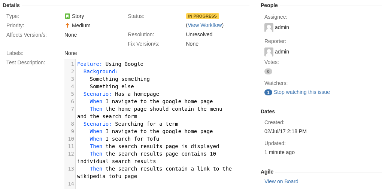385x193 pixels.
Task: Click the People section heading
Action: (x=269, y=5)
